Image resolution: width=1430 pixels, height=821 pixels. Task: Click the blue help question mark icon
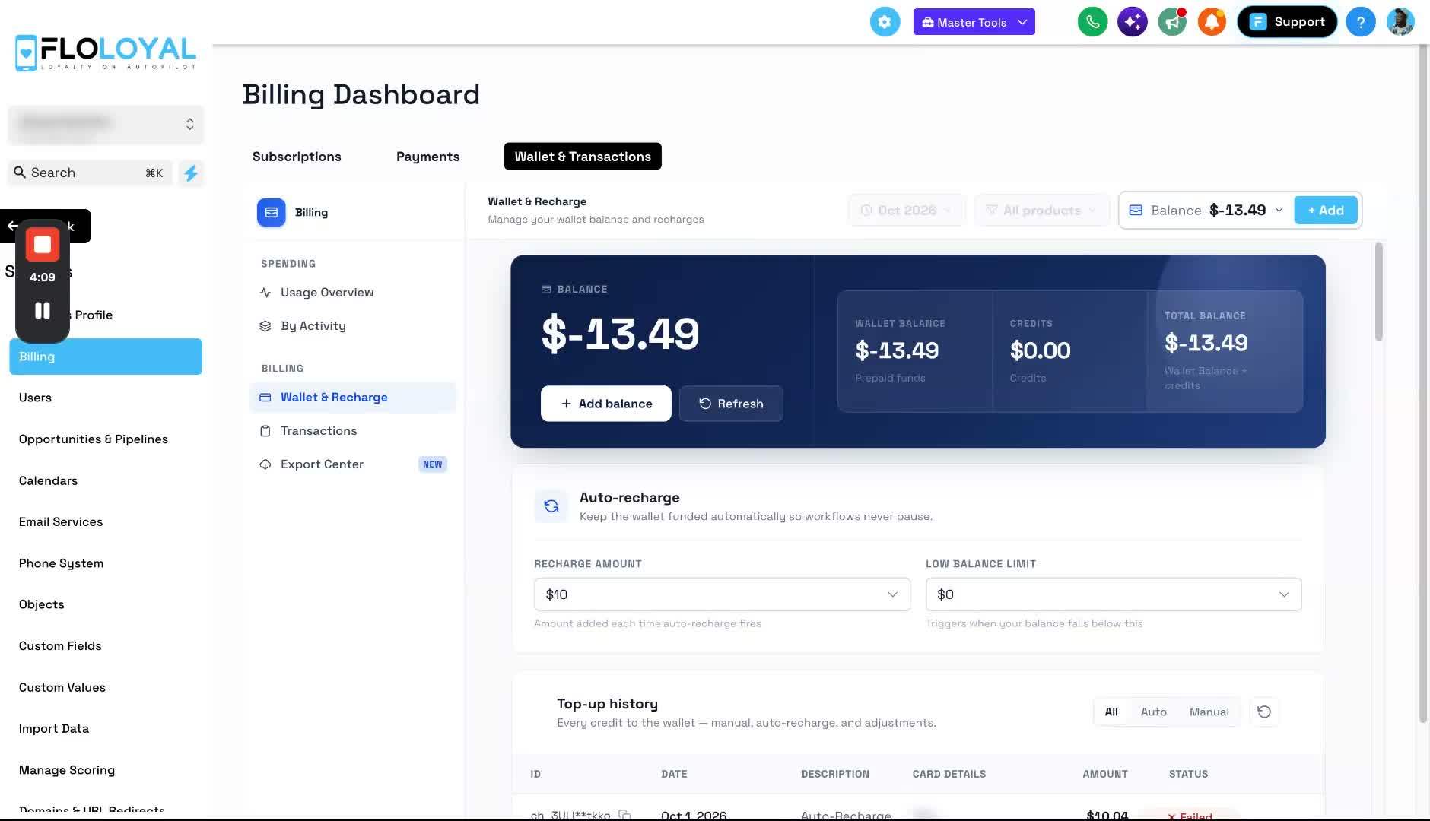(1360, 22)
